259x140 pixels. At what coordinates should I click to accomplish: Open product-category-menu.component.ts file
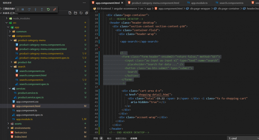pyautogui.click(x=41, y=53)
